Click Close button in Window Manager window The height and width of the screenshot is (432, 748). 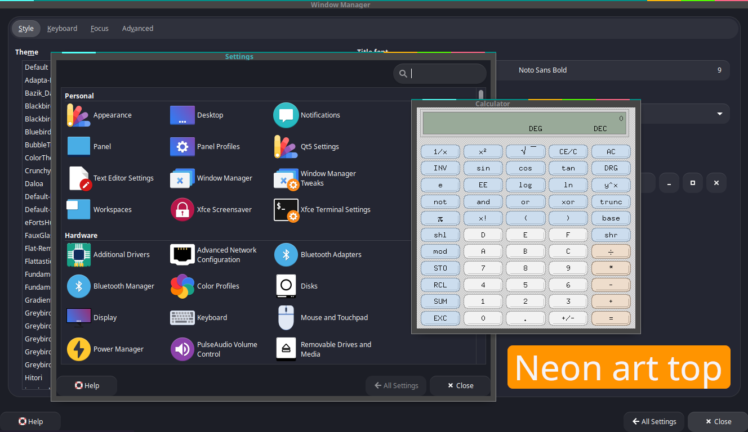[x=718, y=422]
